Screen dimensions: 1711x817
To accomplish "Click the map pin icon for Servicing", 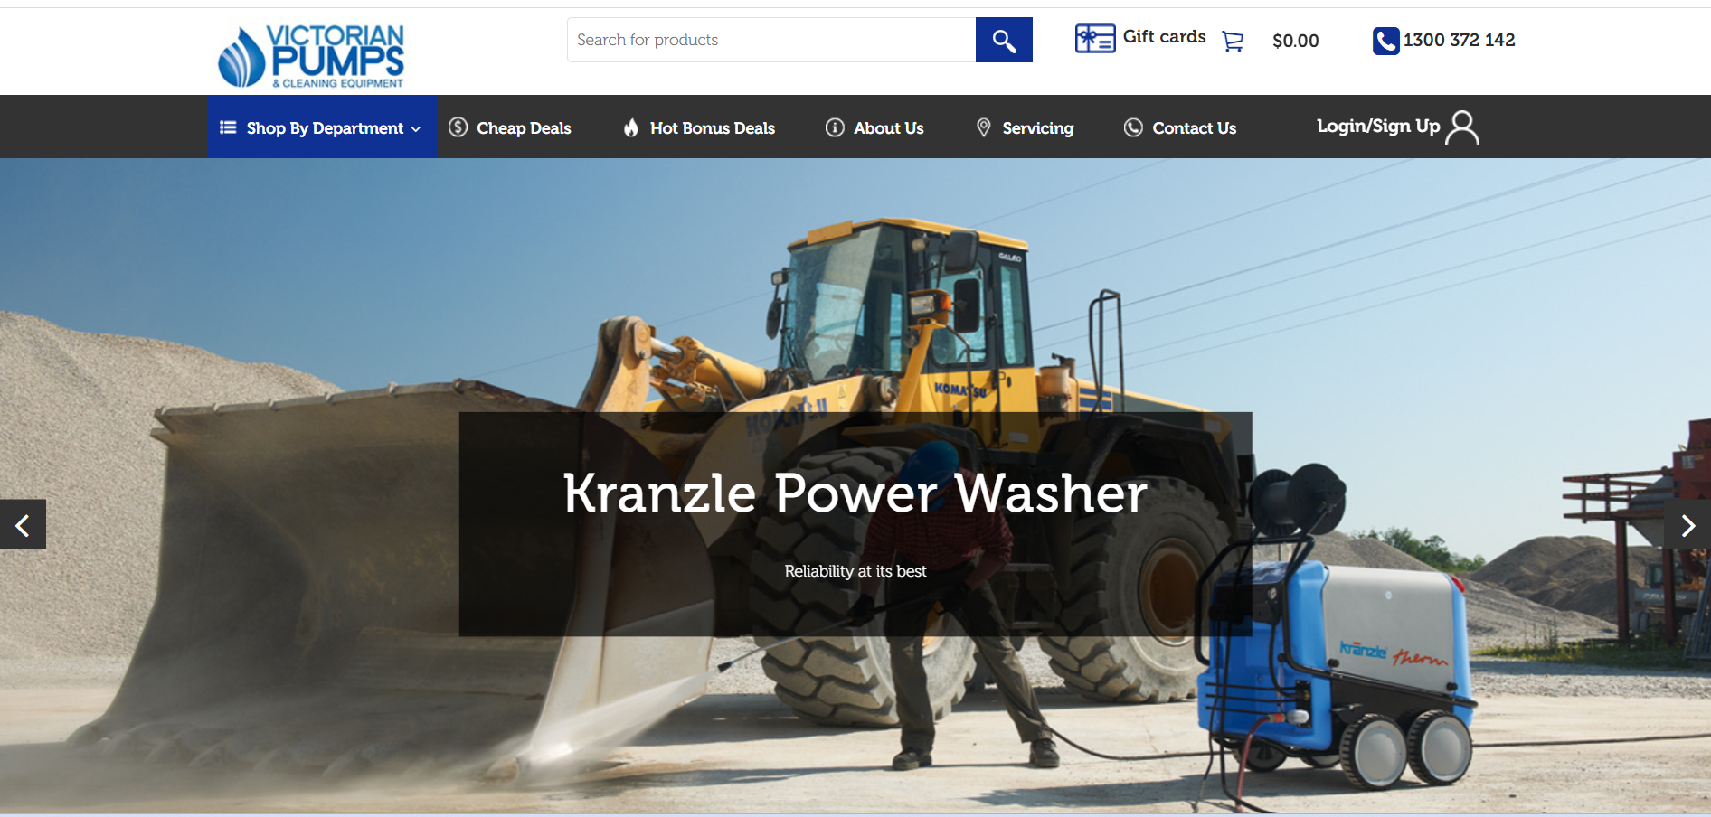I will (x=984, y=127).
